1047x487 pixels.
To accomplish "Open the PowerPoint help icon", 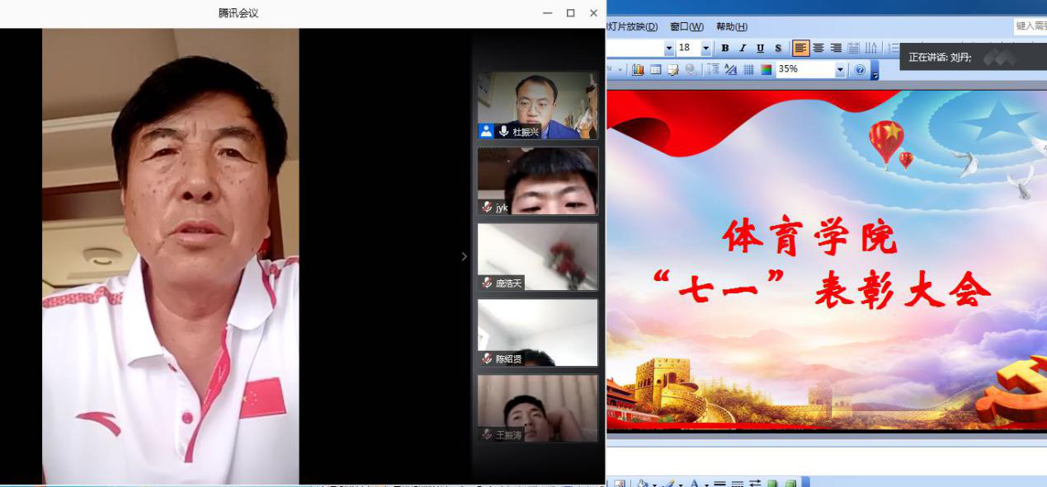I will [x=860, y=70].
